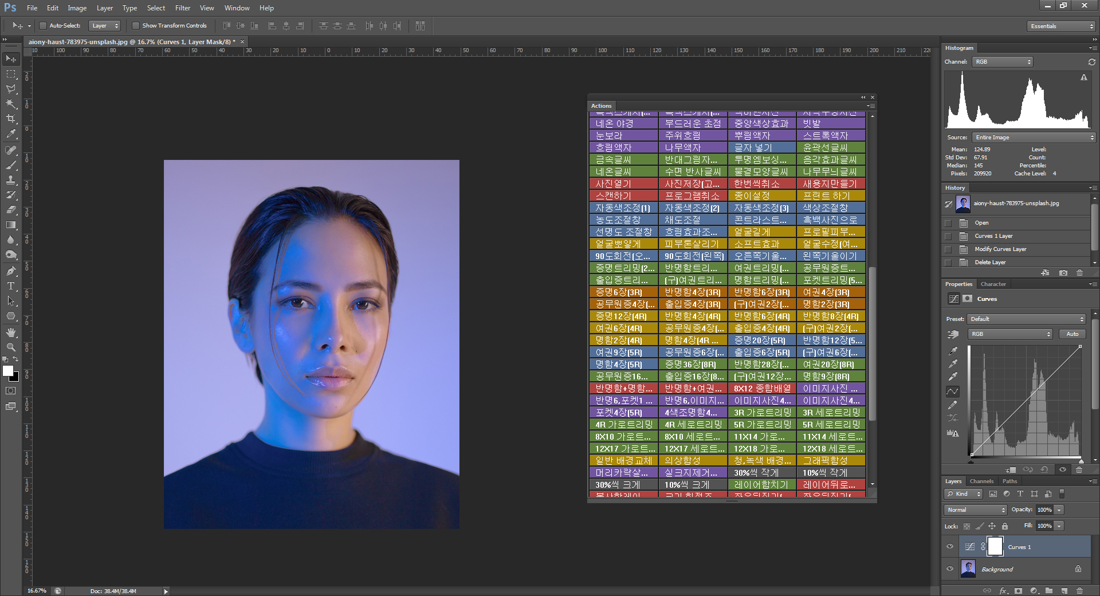Switch to the Character tab
Viewport: 1100px width, 596px height.
[993, 284]
